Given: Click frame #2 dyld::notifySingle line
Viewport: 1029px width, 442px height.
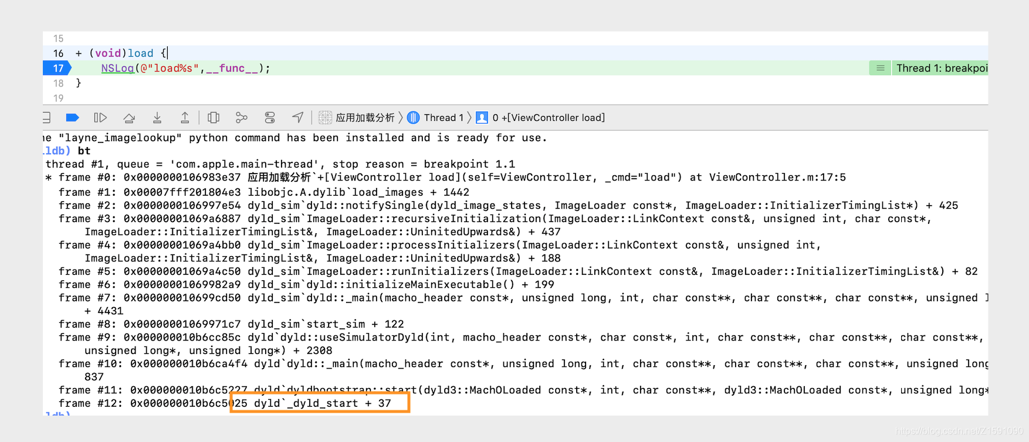Looking at the screenshot, I should coord(508,205).
